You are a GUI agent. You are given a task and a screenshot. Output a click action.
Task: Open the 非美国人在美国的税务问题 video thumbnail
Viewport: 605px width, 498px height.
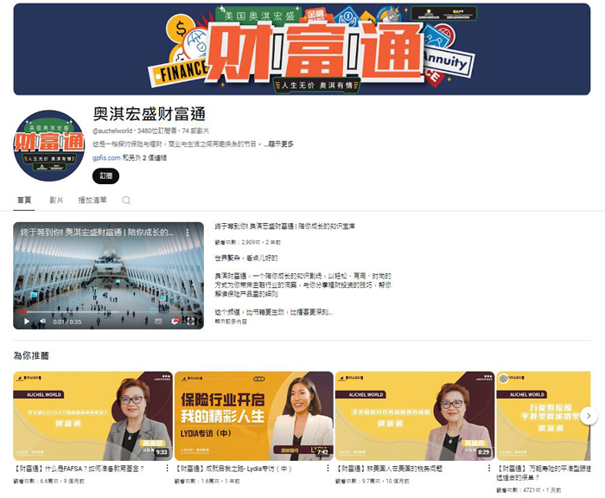pyautogui.click(x=414, y=416)
